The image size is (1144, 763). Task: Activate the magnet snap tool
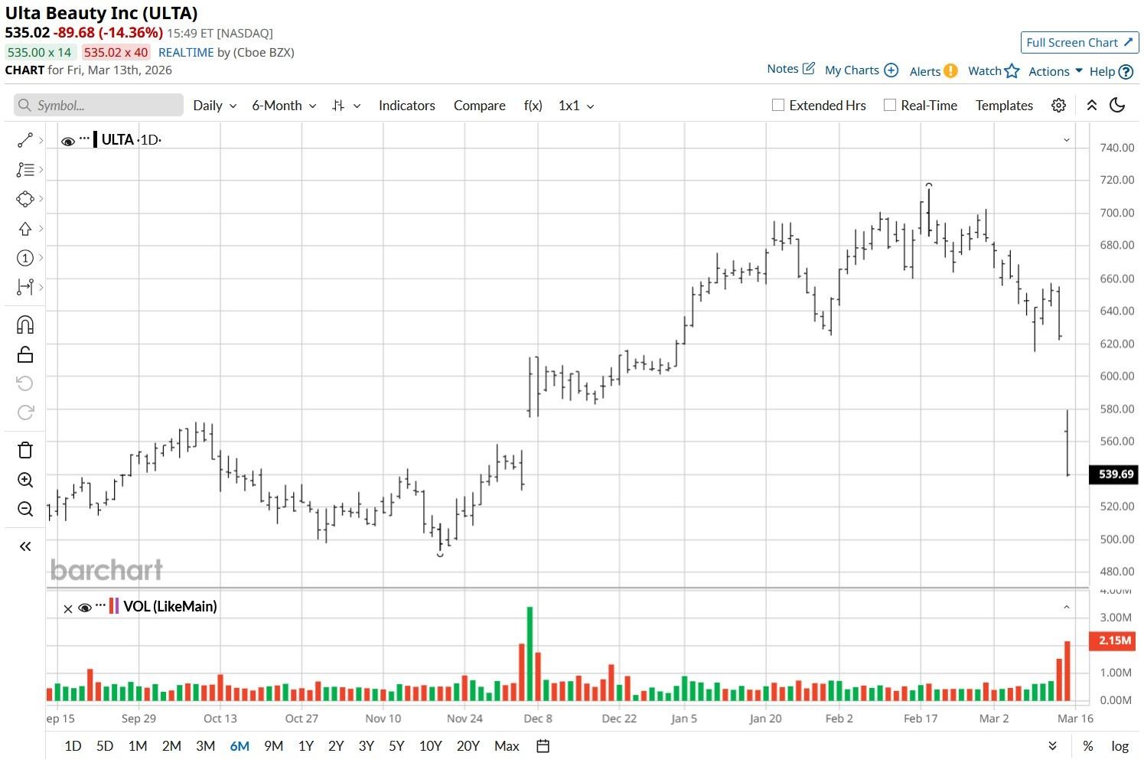[25, 325]
